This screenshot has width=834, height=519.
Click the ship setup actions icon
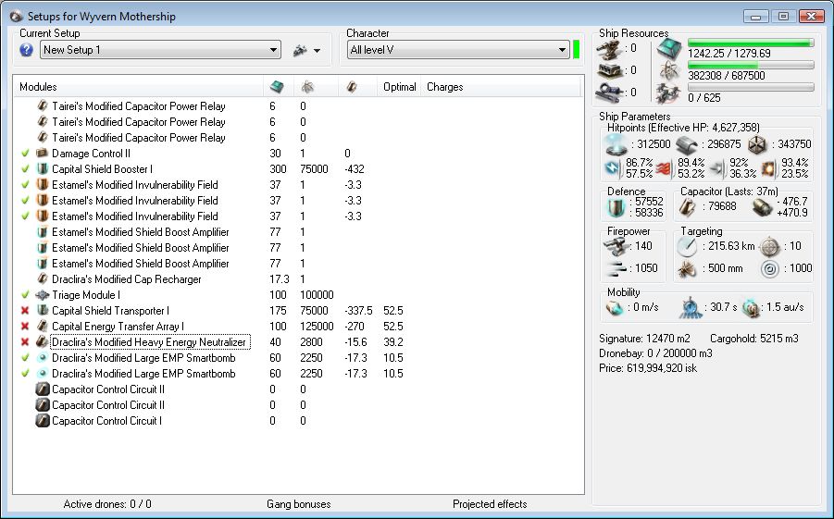coord(300,51)
